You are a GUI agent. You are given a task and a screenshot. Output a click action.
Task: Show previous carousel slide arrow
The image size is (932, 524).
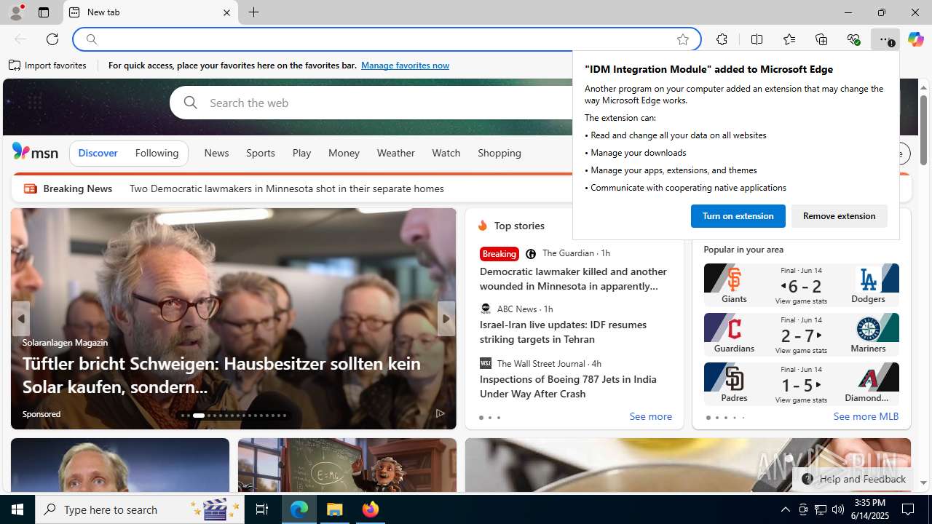20,319
